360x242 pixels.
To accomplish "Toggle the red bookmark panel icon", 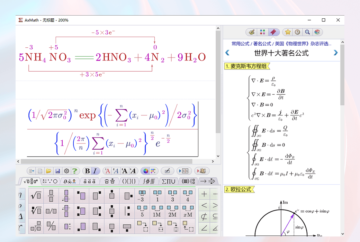I will coord(273,32).
